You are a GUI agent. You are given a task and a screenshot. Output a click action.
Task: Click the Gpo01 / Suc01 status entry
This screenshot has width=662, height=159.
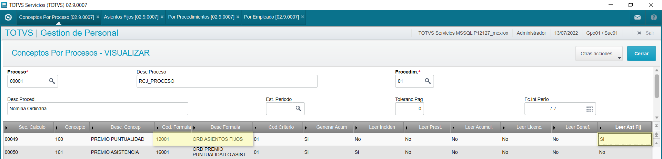tap(602, 33)
